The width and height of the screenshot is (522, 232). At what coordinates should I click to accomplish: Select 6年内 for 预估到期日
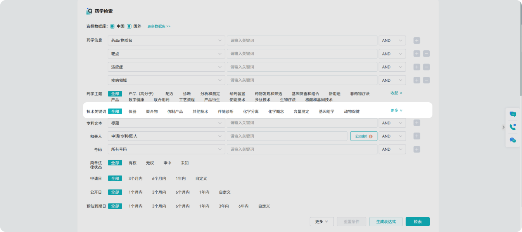pos(244,206)
